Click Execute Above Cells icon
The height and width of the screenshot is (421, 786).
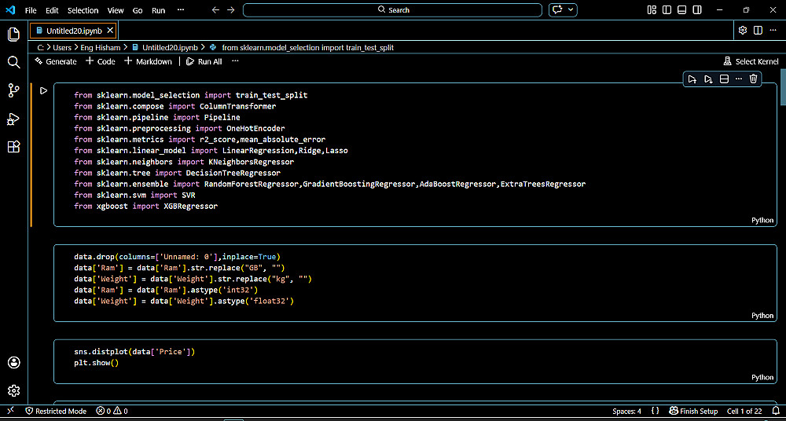pos(692,79)
